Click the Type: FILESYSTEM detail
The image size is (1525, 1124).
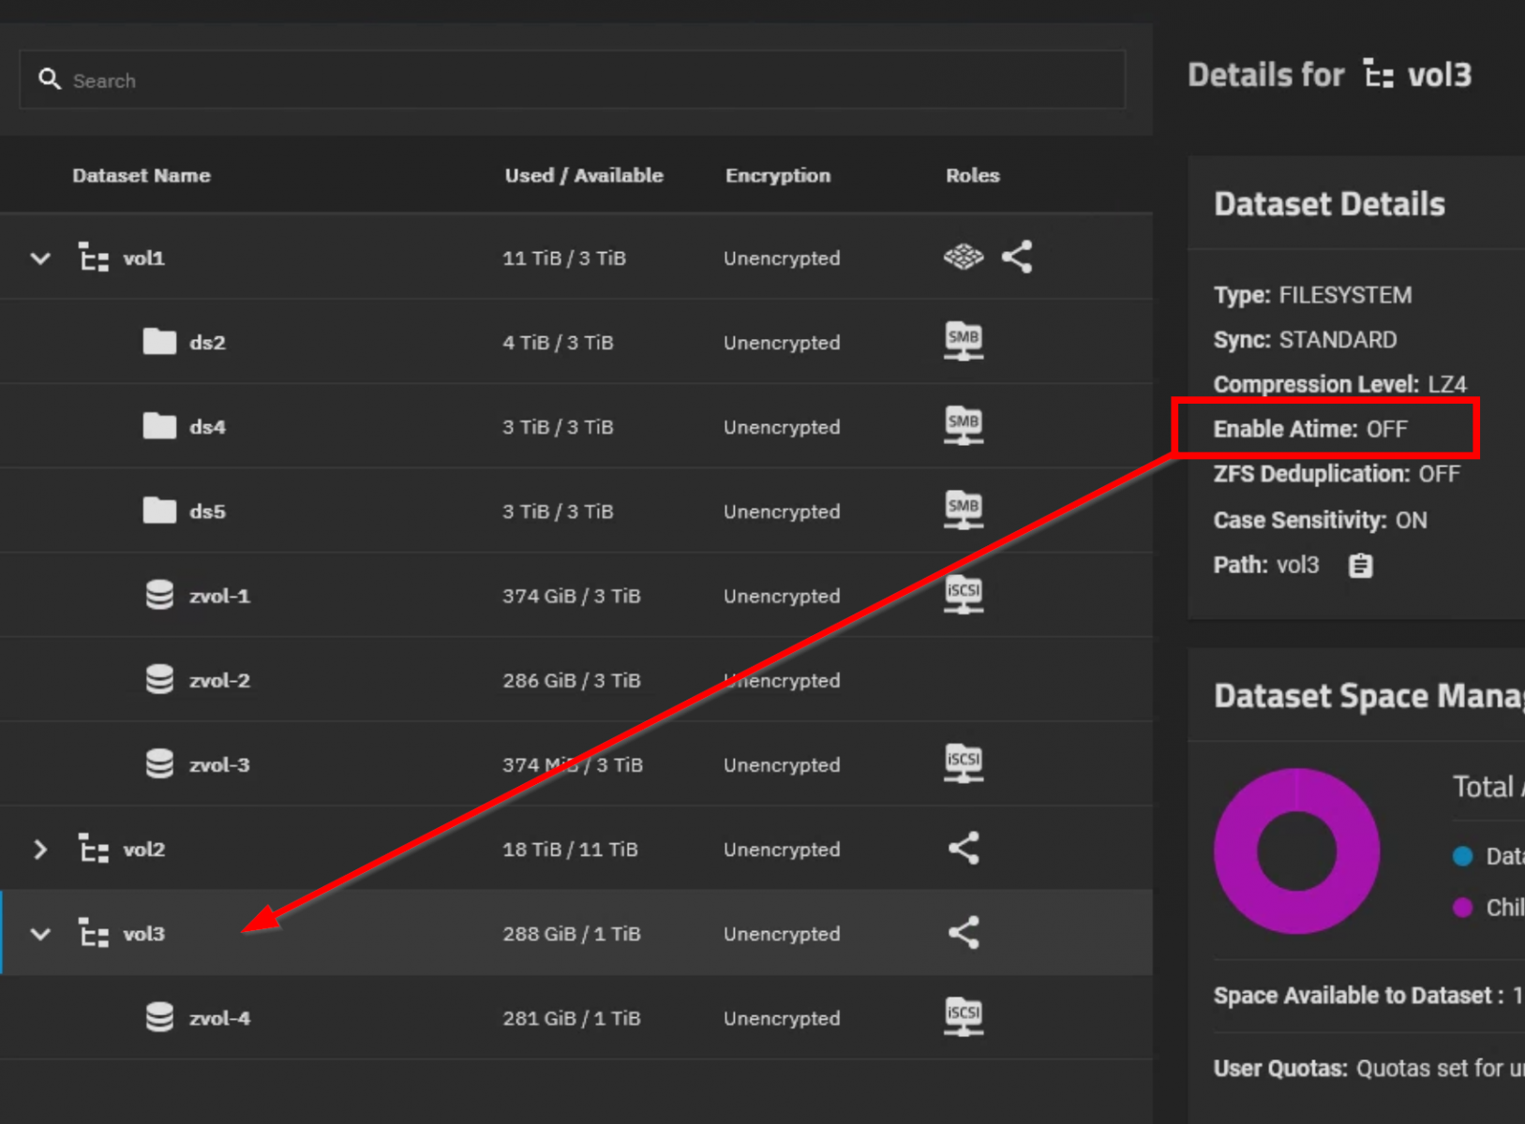[1312, 295]
